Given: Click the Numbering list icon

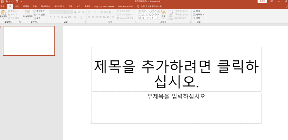Looking at the screenshot, I should 95,12.
